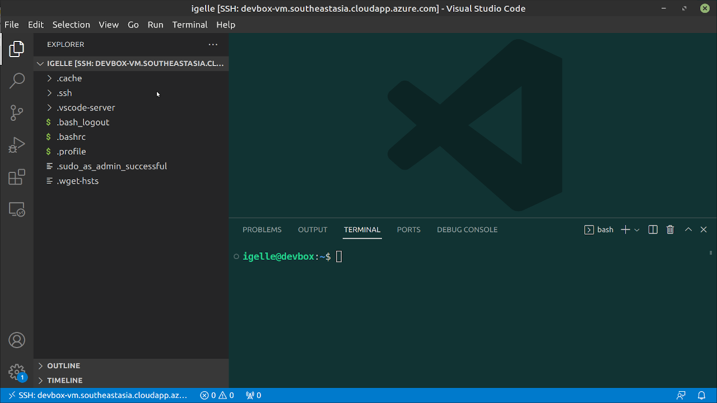The height and width of the screenshot is (403, 717).
Task: Switch to the PORTS tab
Action: (x=409, y=229)
